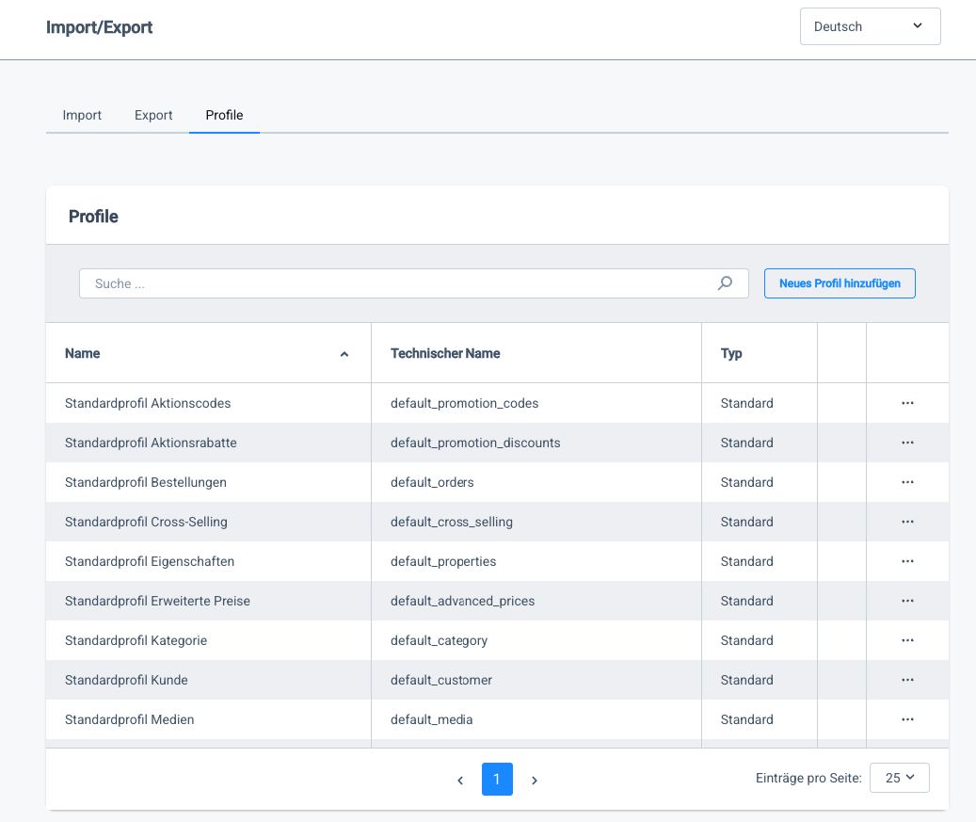Select the Profile tab
976x822 pixels.
pyautogui.click(x=224, y=115)
